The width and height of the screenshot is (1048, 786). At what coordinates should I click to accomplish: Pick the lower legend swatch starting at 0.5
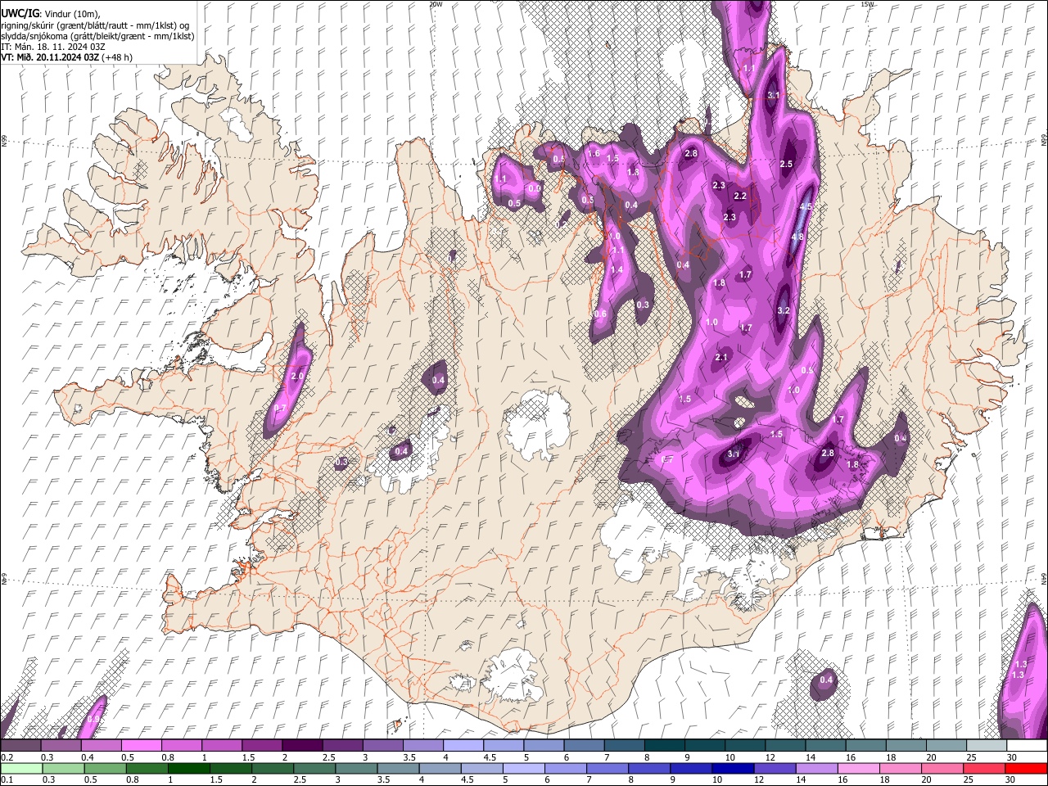coord(105,768)
